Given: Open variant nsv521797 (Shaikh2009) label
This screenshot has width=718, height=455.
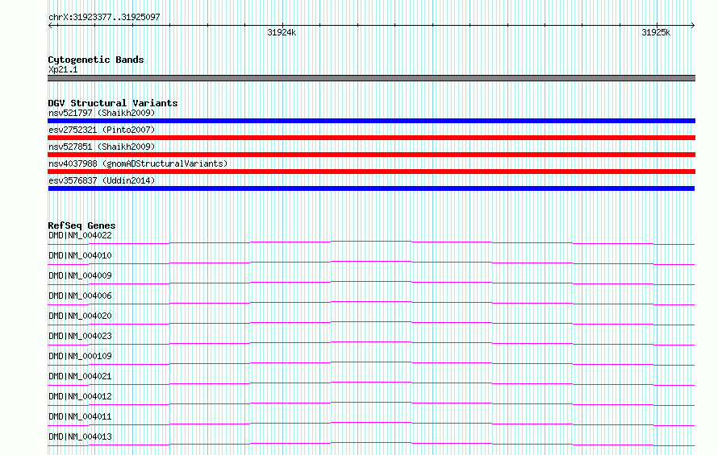Looking at the screenshot, I should click(x=102, y=113).
